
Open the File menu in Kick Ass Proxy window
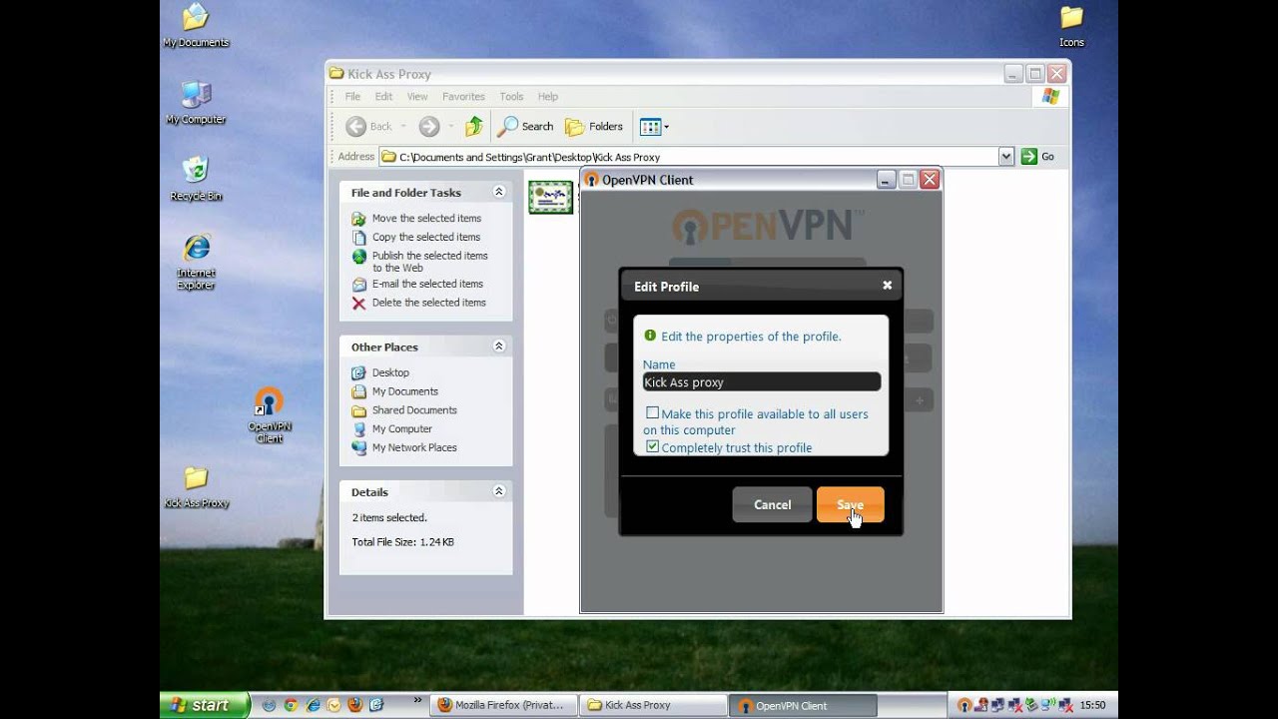click(x=352, y=97)
